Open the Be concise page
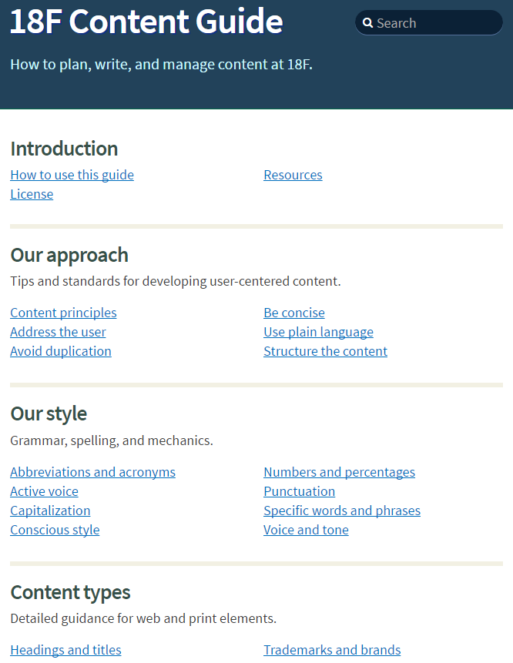The height and width of the screenshot is (663, 513). click(x=294, y=313)
